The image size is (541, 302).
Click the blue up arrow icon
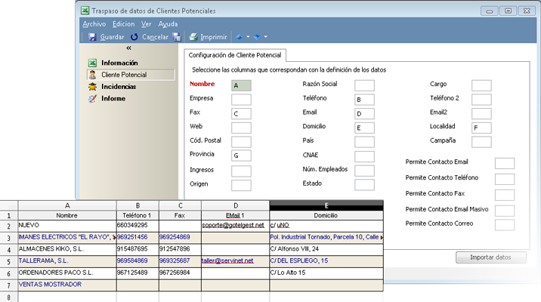point(239,37)
